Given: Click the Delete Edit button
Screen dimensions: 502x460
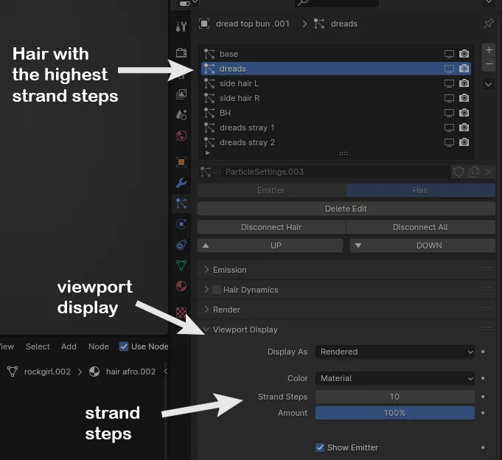Looking at the screenshot, I should click(346, 209).
